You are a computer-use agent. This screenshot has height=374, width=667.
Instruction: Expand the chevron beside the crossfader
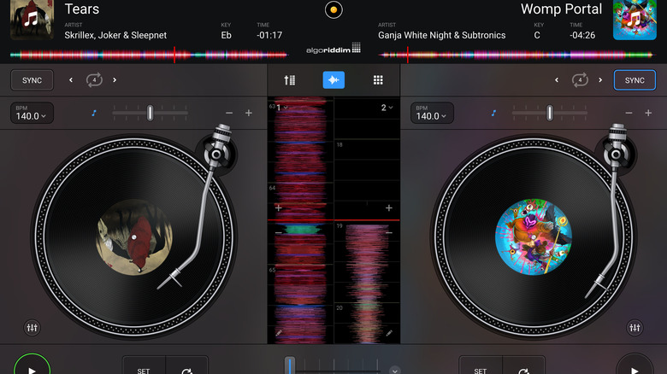pos(394,371)
